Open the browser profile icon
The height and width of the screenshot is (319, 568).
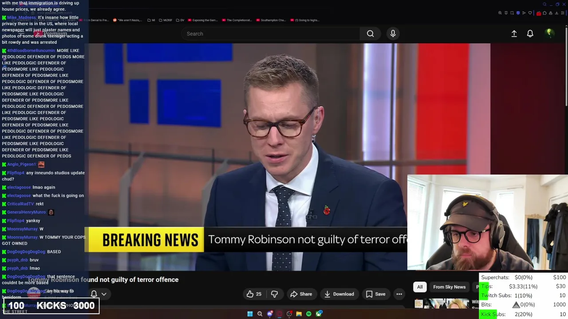(x=551, y=13)
